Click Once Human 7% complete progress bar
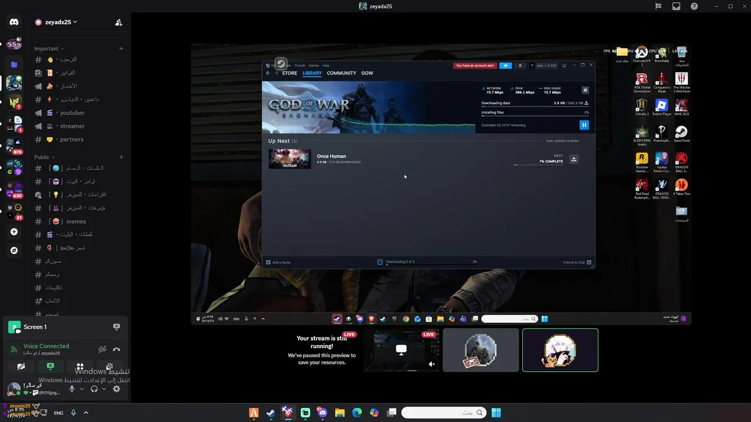Image resolution: width=751 pixels, height=422 pixels. (538, 165)
